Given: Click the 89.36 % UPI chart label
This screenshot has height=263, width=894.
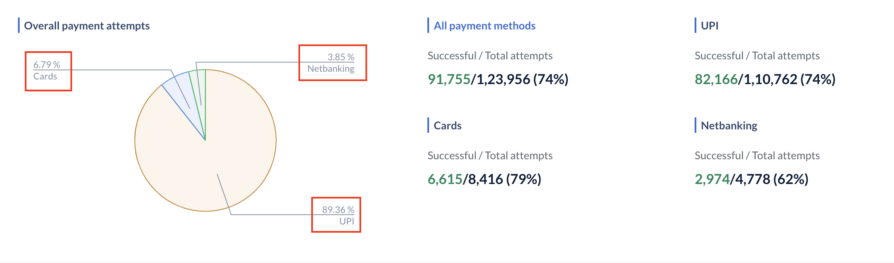Looking at the screenshot, I should tap(338, 215).
